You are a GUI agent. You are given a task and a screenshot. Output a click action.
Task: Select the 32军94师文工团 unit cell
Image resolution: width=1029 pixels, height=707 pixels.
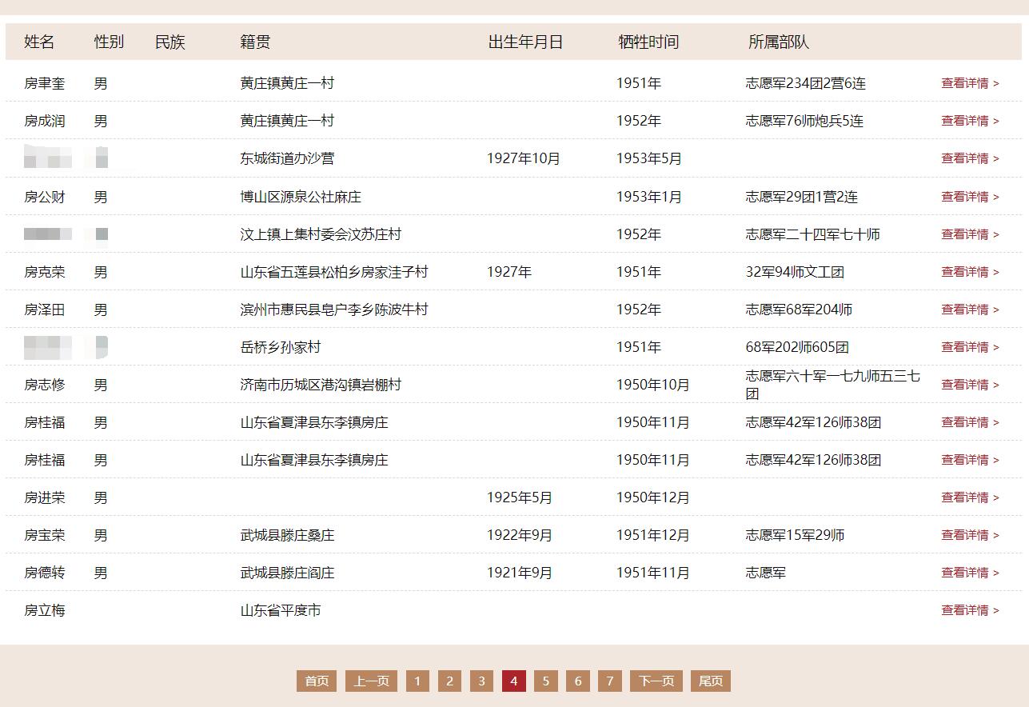click(x=795, y=272)
